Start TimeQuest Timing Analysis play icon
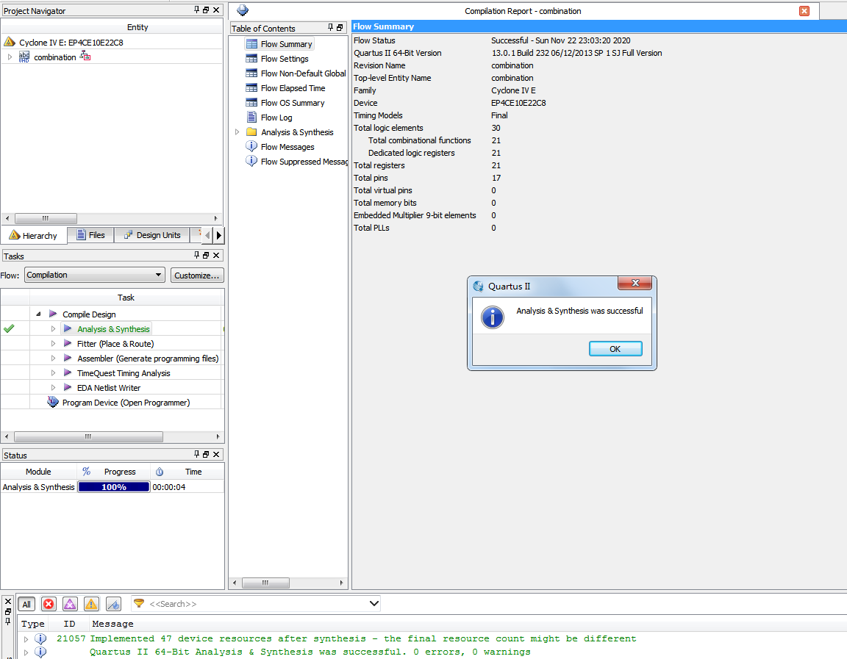 68,372
